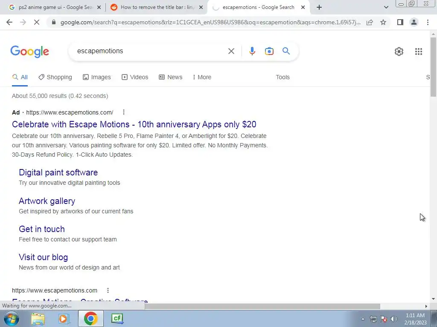The height and width of the screenshot is (327, 437).
Task: Launch Windows Media Player from taskbar
Action: click(64, 319)
